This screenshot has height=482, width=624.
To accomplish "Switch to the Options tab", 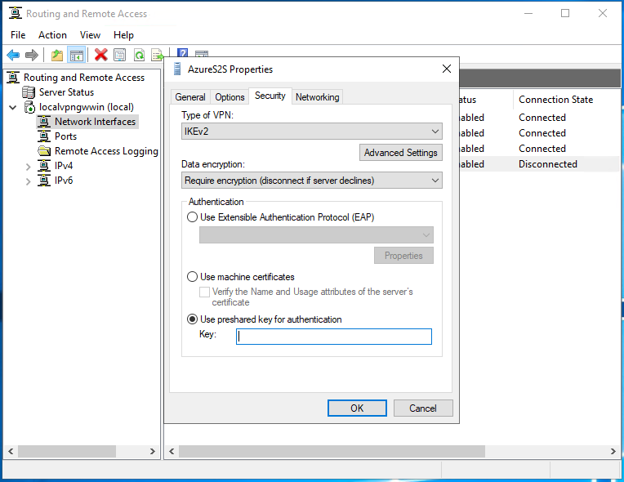I will point(230,97).
